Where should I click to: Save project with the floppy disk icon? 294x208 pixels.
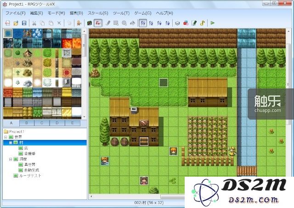pos(24,23)
